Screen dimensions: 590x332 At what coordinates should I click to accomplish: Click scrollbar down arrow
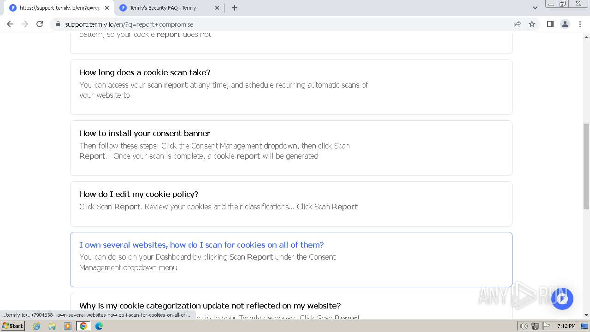[x=586, y=315]
